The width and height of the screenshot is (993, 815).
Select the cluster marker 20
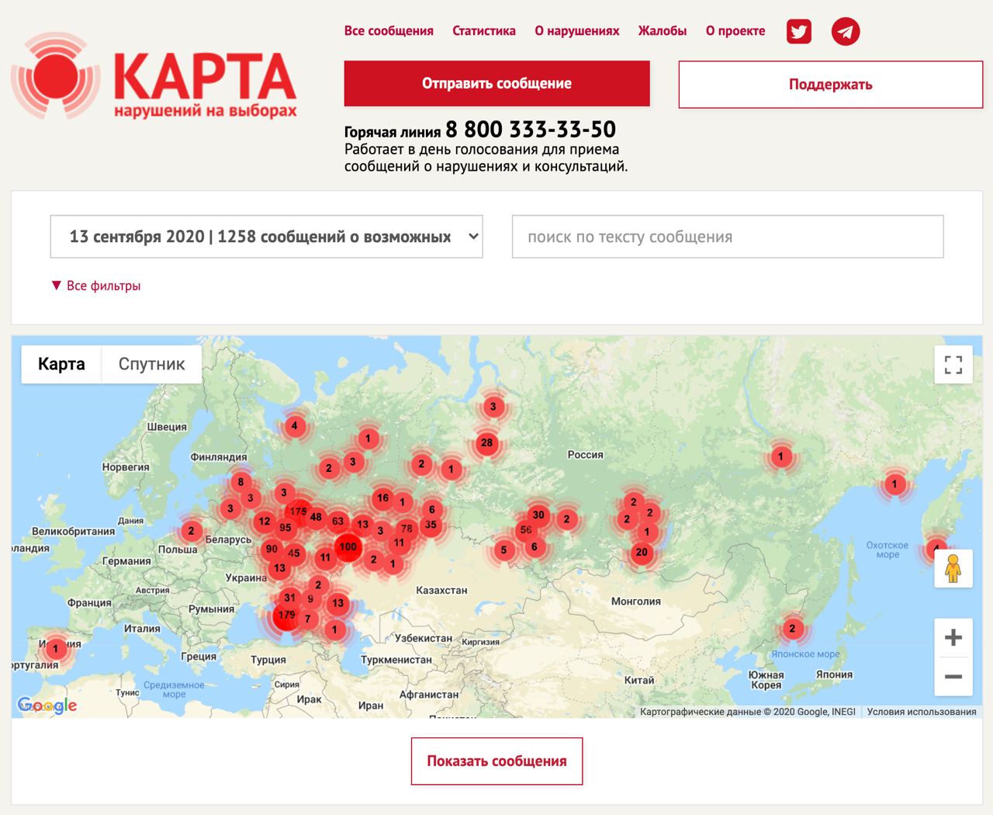pyautogui.click(x=642, y=553)
